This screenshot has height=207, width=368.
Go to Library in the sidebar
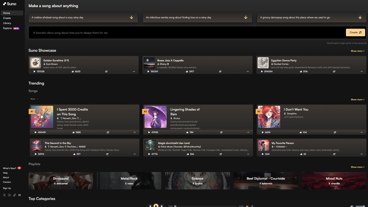pos(7,23)
